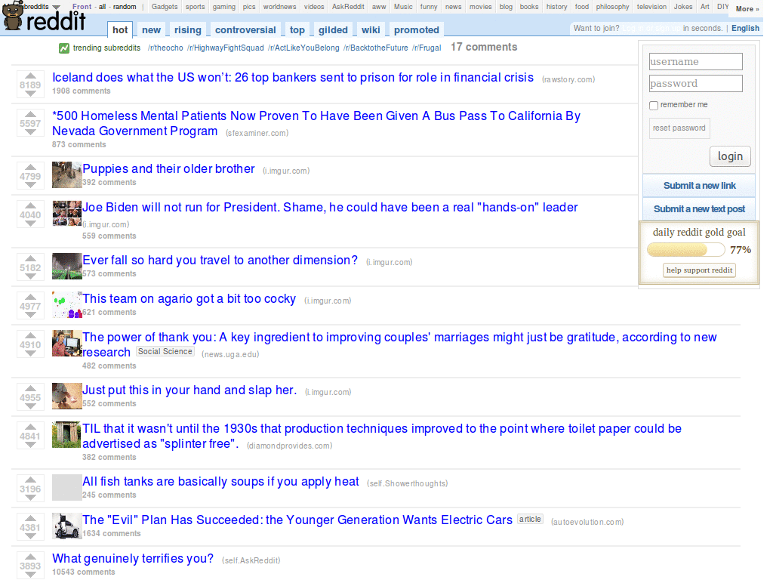Open the controversial tab
The height and width of the screenshot is (580, 773).
click(245, 29)
